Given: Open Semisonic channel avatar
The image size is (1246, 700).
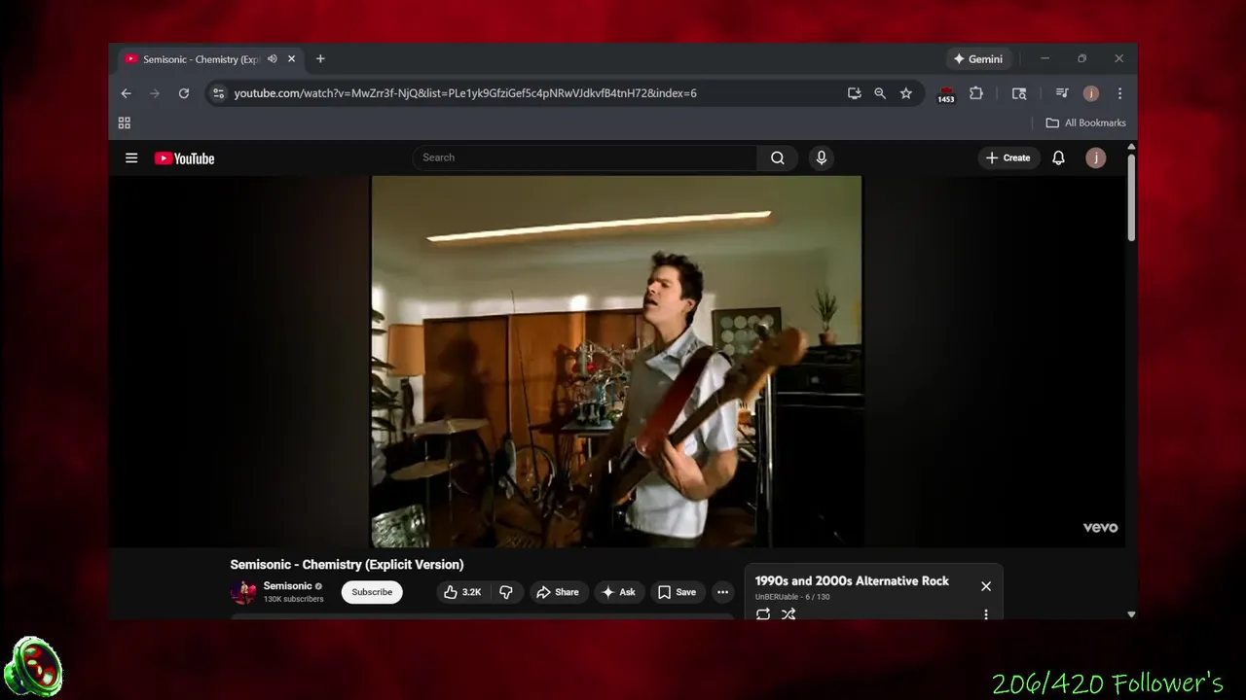Looking at the screenshot, I should pyautogui.click(x=243, y=591).
